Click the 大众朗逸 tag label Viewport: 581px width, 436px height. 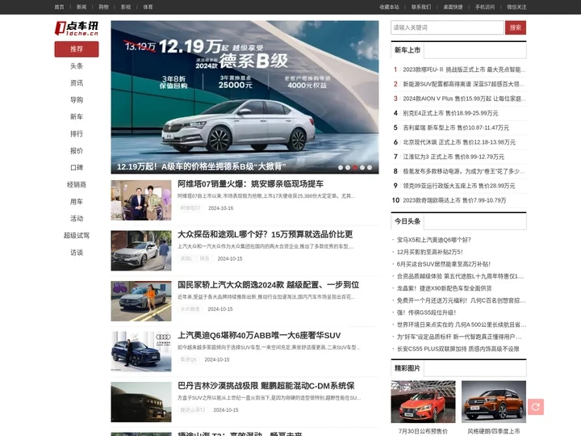pos(190,308)
